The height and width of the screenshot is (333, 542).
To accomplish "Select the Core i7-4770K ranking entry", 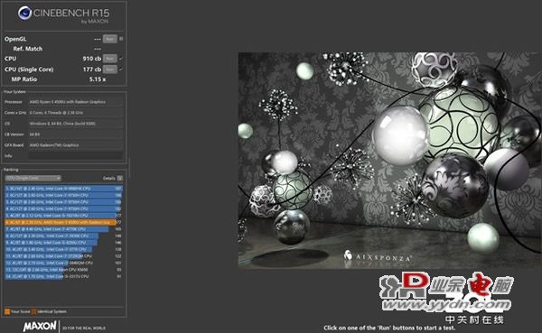I will [63, 228].
